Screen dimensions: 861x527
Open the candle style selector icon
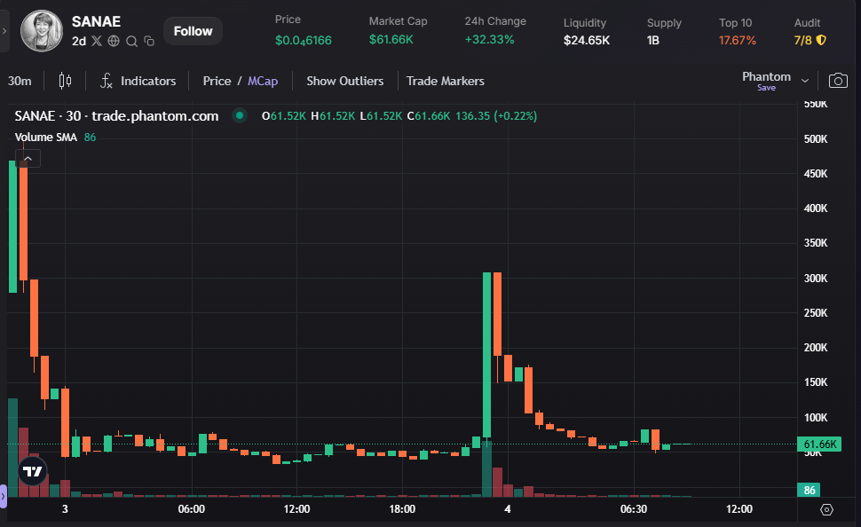click(x=65, y=80)
